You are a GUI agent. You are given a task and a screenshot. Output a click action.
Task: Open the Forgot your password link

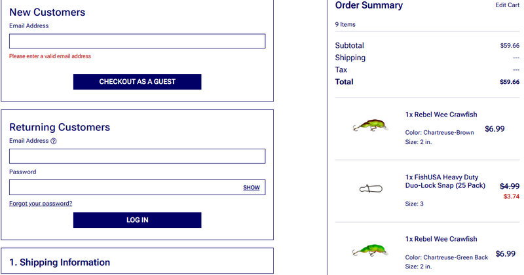41,204
